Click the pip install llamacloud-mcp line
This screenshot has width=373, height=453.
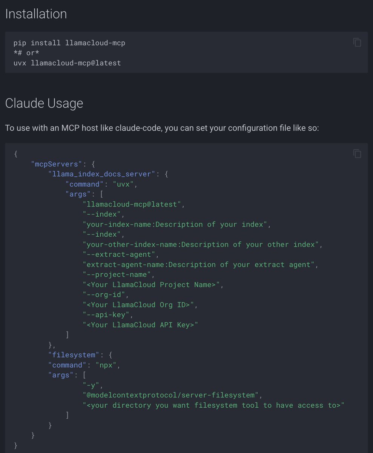69,43
